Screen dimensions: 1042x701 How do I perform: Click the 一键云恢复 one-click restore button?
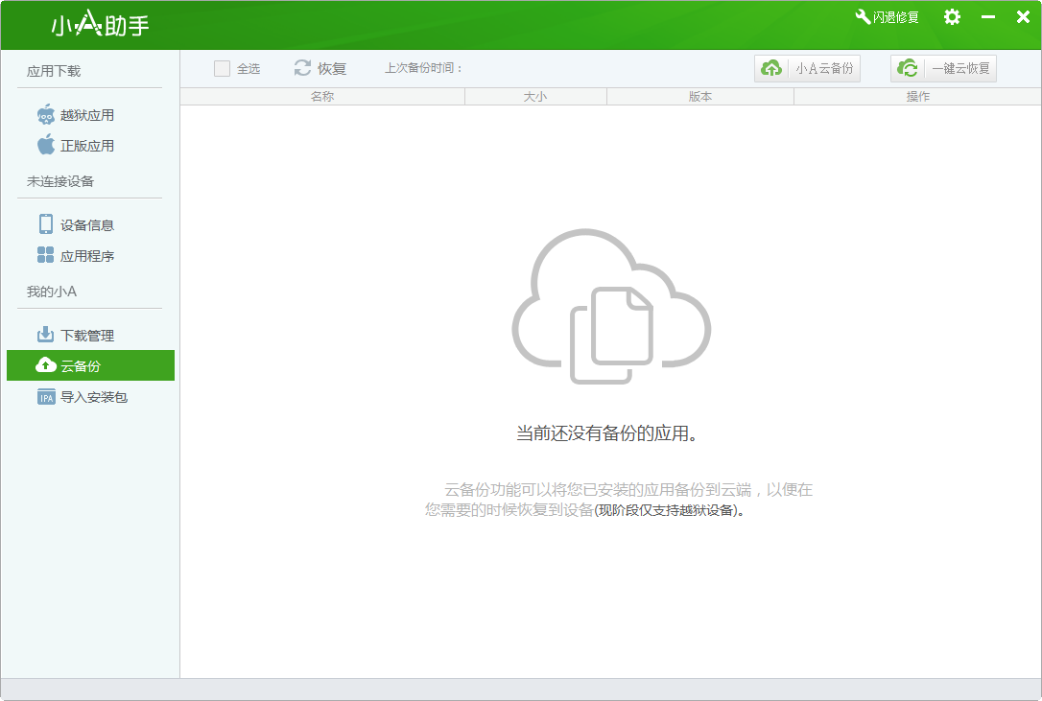point(943,68)
